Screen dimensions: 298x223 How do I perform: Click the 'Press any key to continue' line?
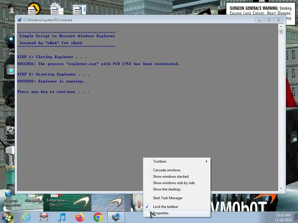tap(53, 92)
